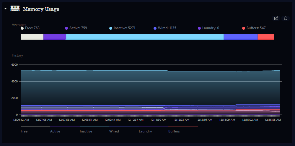Click the 12:15:55 AM time label
This screenshot has width=295, height=146.
(x=273, y=120)
